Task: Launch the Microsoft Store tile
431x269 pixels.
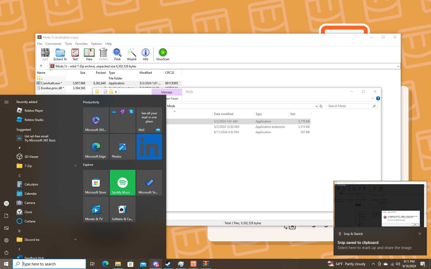Action: [x=96, y=183]
